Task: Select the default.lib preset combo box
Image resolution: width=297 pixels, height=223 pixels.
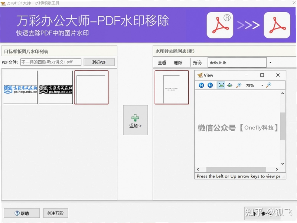Action: tap(237, 62)
